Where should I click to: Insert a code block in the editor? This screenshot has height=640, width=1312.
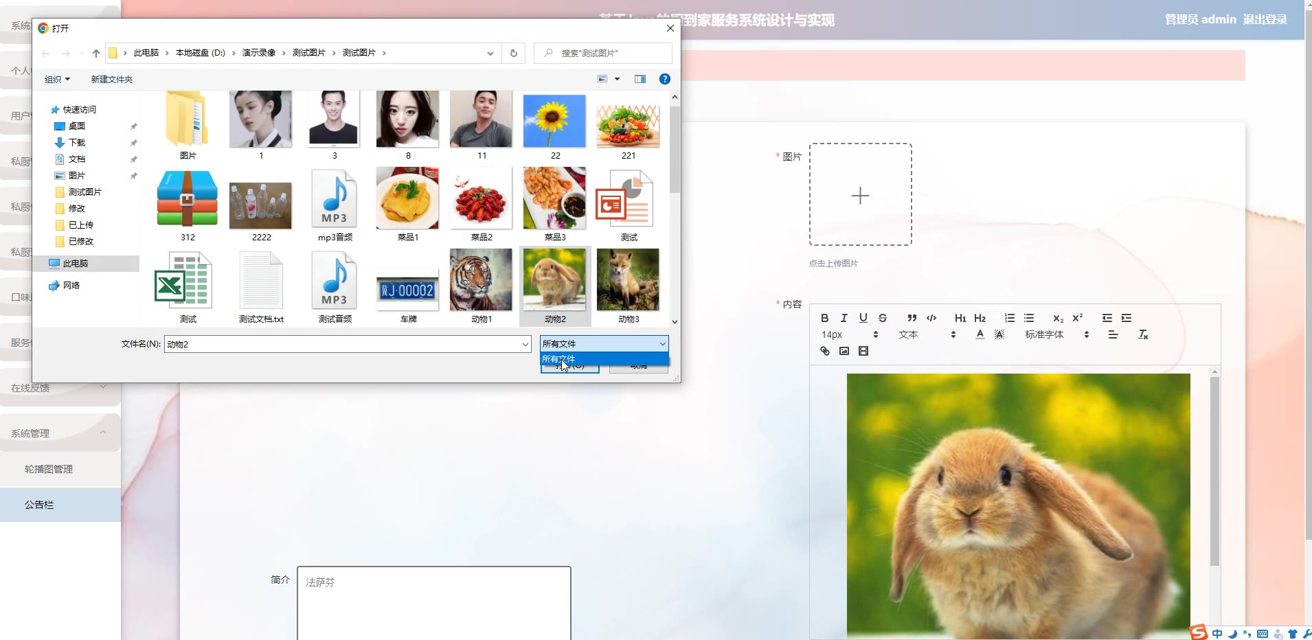[931, 318]
